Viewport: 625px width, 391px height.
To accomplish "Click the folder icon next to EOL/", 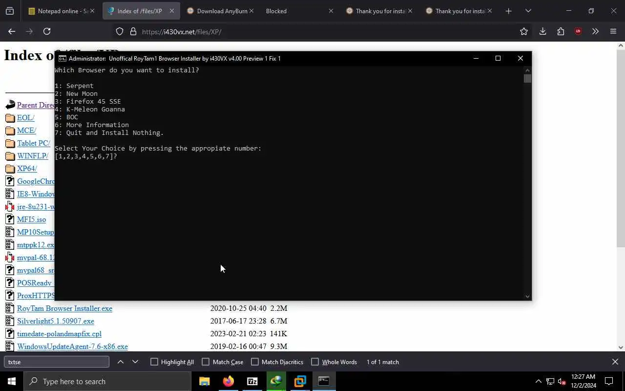I will pyautogui.click(x=10, y=118).
